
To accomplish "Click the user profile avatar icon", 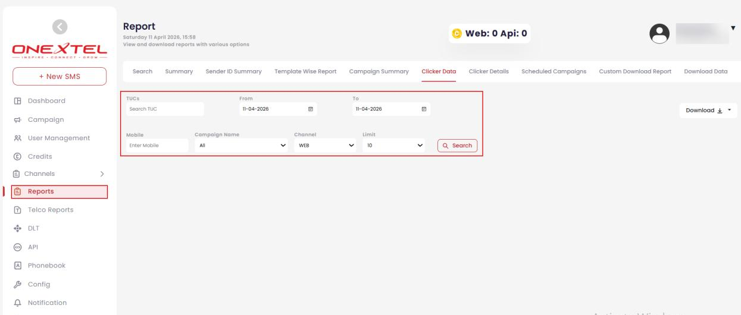I will click(x=659, y=34).
